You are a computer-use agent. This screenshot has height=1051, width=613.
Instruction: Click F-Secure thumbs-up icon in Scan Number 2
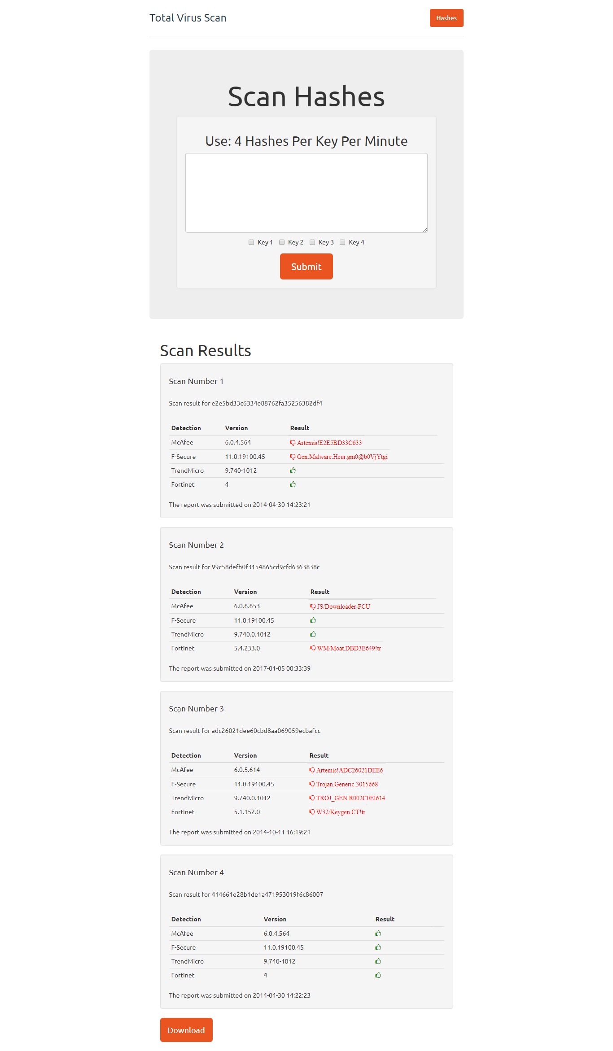(x=313, y=620)
